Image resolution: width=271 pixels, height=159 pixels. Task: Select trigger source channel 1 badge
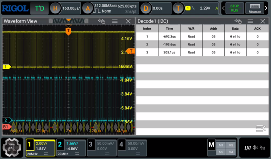(188, 8)
